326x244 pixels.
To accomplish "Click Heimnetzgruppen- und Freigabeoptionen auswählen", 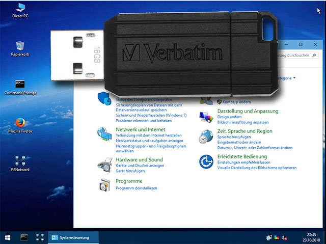I will coord(151,148).
